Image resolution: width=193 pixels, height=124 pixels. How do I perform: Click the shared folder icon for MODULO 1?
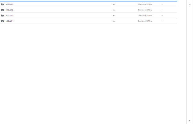pyautogui.click(x=2, y=4)
